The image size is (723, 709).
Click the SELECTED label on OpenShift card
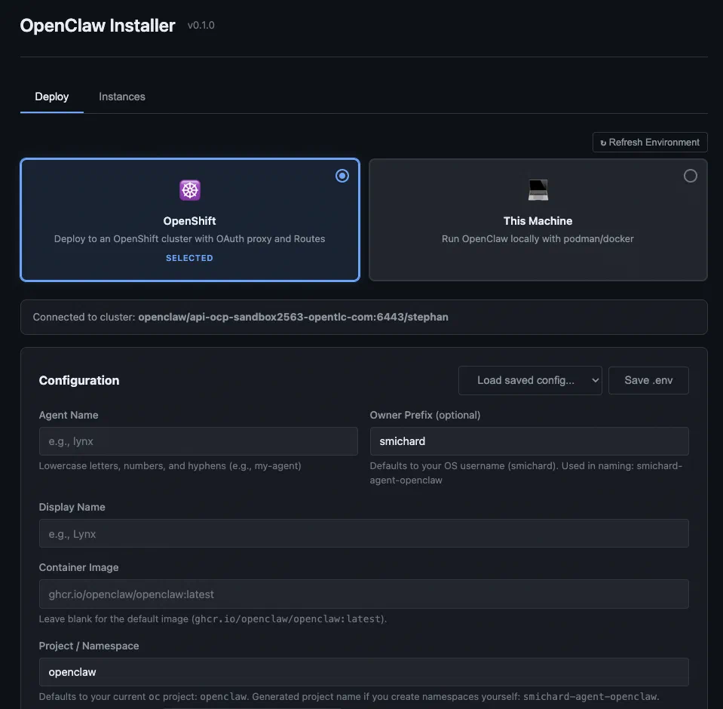[189, 258]
